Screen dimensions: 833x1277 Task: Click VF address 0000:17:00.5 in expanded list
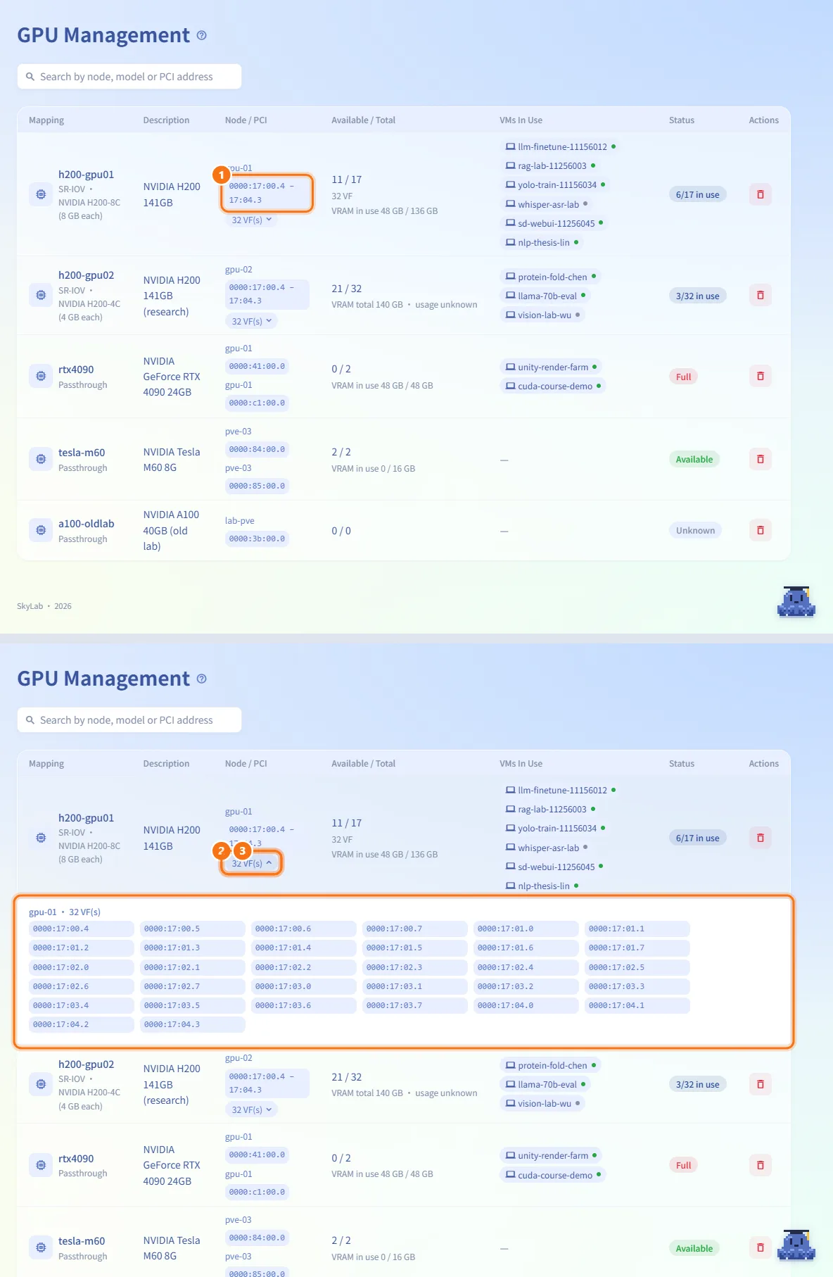[192, 929]
